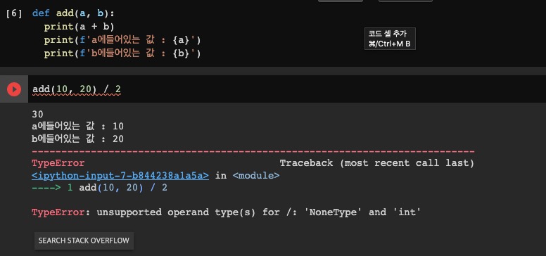Screen dimensions: 546x256
Task: Click the print(a + b) code line
Action: coord(79,27)
